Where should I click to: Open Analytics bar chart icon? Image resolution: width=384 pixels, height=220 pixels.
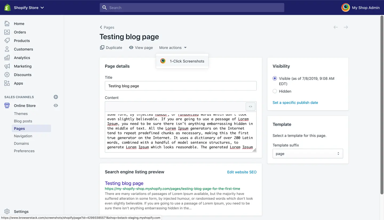click(7, 58)
